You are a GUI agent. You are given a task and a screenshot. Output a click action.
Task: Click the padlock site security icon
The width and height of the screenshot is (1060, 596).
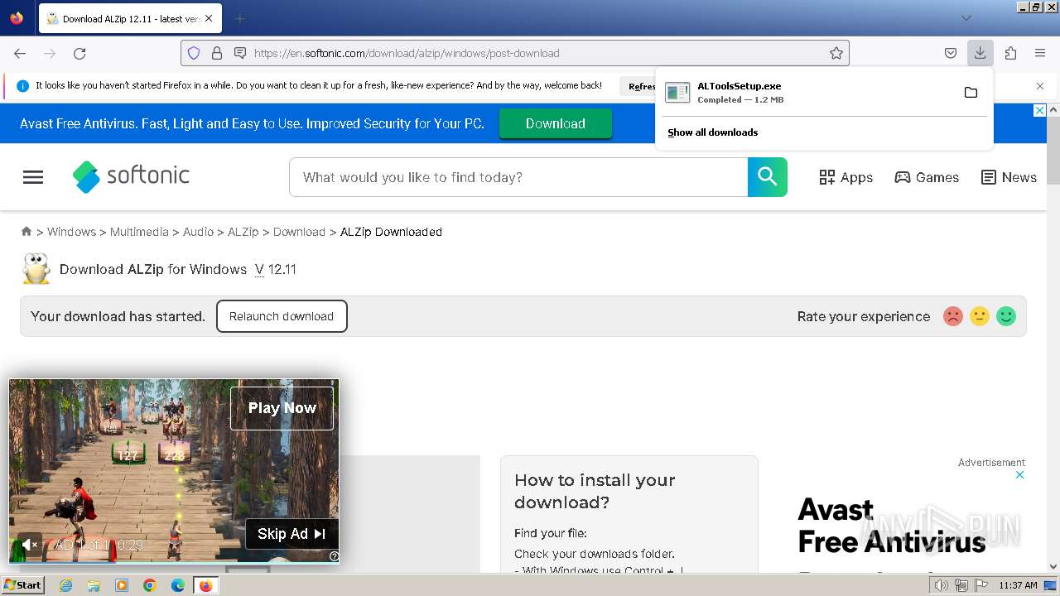[217, 53]
